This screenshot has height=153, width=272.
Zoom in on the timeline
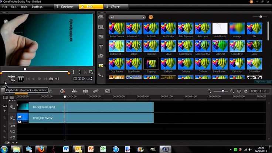232,91
